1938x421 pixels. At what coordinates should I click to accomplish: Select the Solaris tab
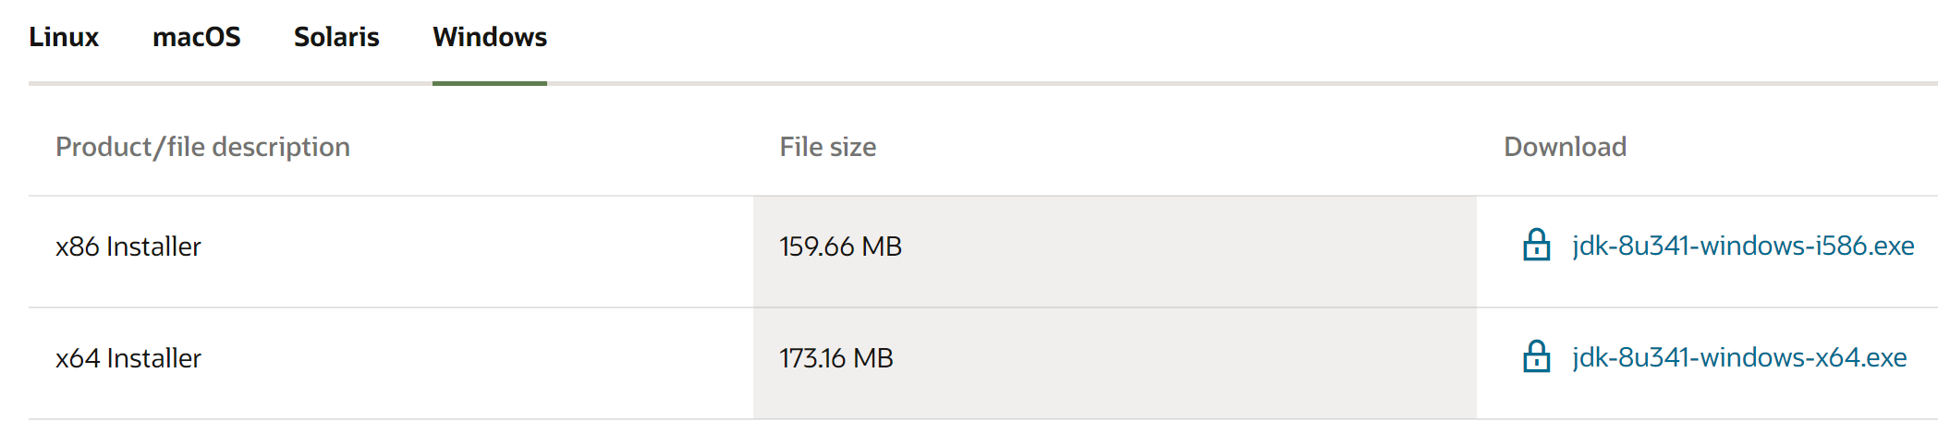(336, 37)
